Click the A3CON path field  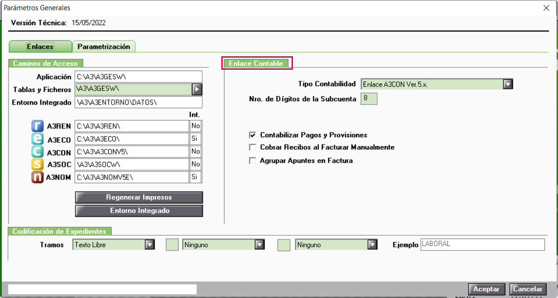(132, 152)
